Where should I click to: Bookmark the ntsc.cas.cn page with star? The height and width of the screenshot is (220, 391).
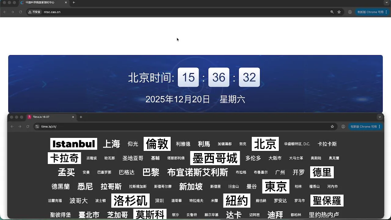pos(339,12)
